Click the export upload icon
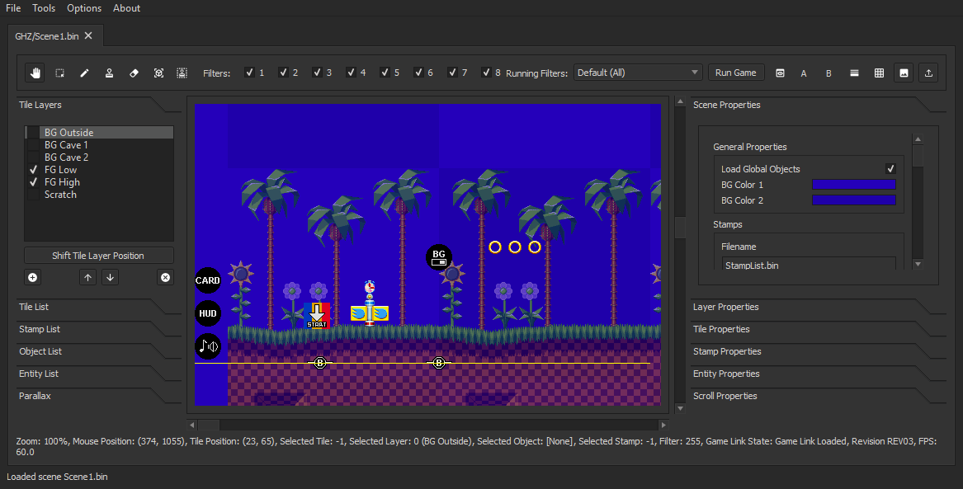963x489 pixels. click(928, 73)
